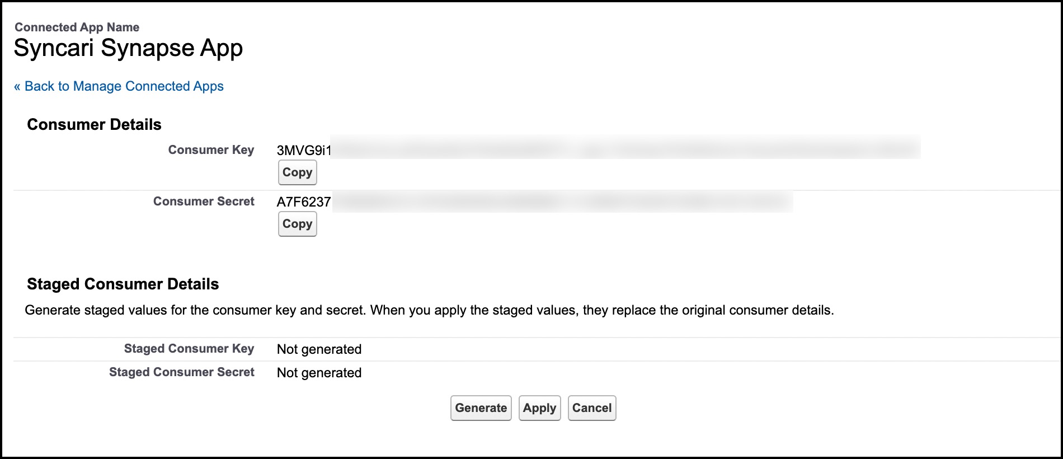Click the Consumer Key field label
This screenshot has height=459, width=1063.
[x=211, y=150]
